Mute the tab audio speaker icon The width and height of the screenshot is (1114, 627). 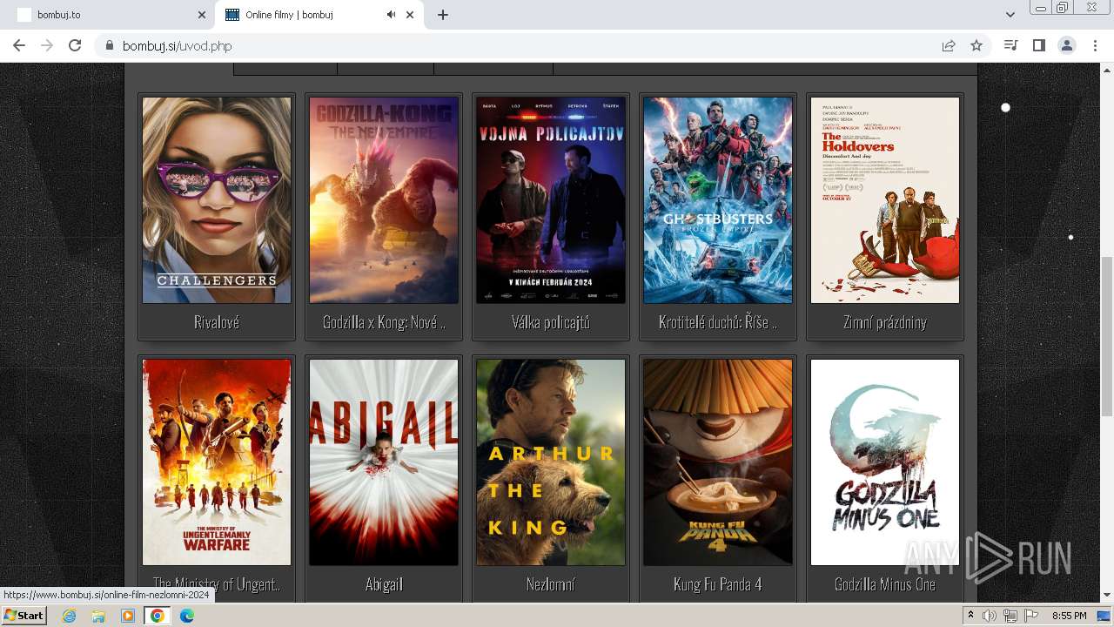coord(391,15)
